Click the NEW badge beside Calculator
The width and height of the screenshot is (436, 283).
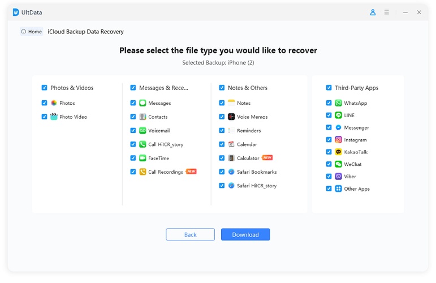(x=267, y=157)
